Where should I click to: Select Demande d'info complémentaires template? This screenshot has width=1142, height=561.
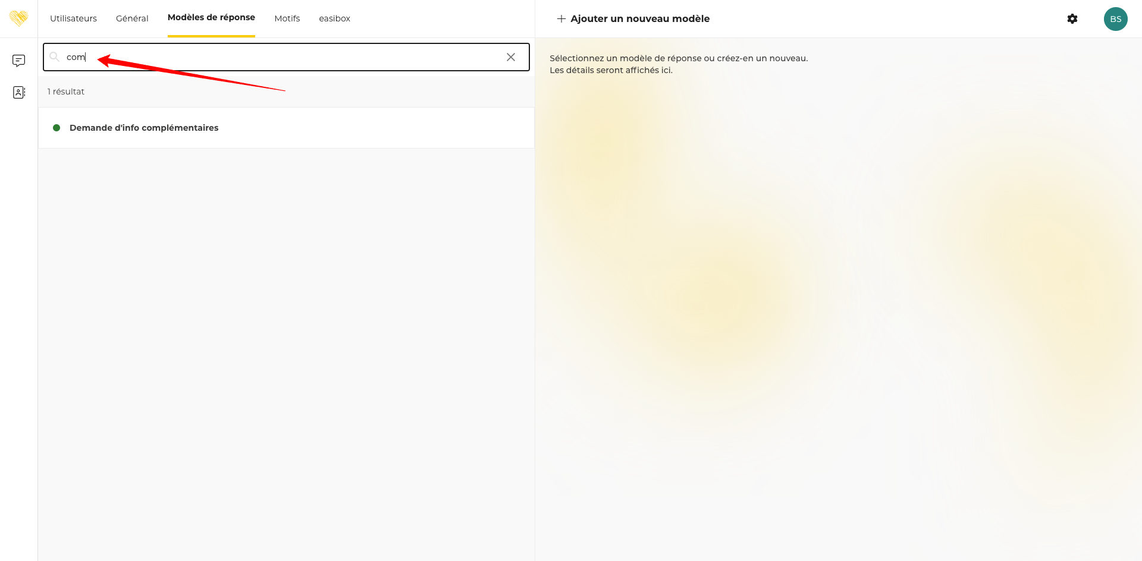pyautogui.click(x=144, y=128)
